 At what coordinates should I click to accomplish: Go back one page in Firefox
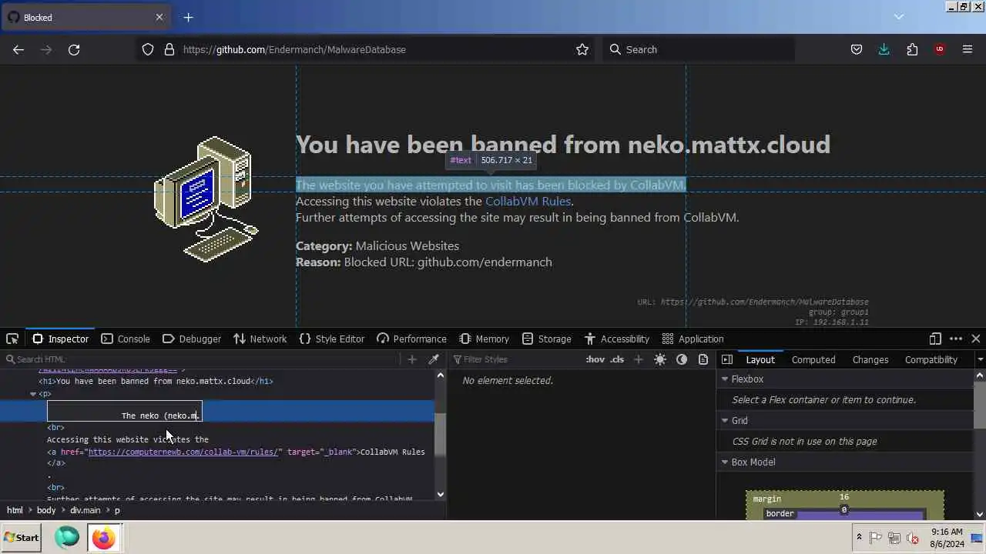(x=18, y=49)
